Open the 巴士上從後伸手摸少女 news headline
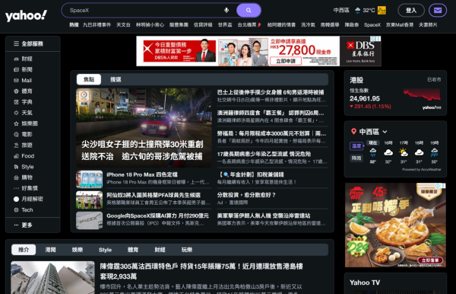 pos(271,92)
